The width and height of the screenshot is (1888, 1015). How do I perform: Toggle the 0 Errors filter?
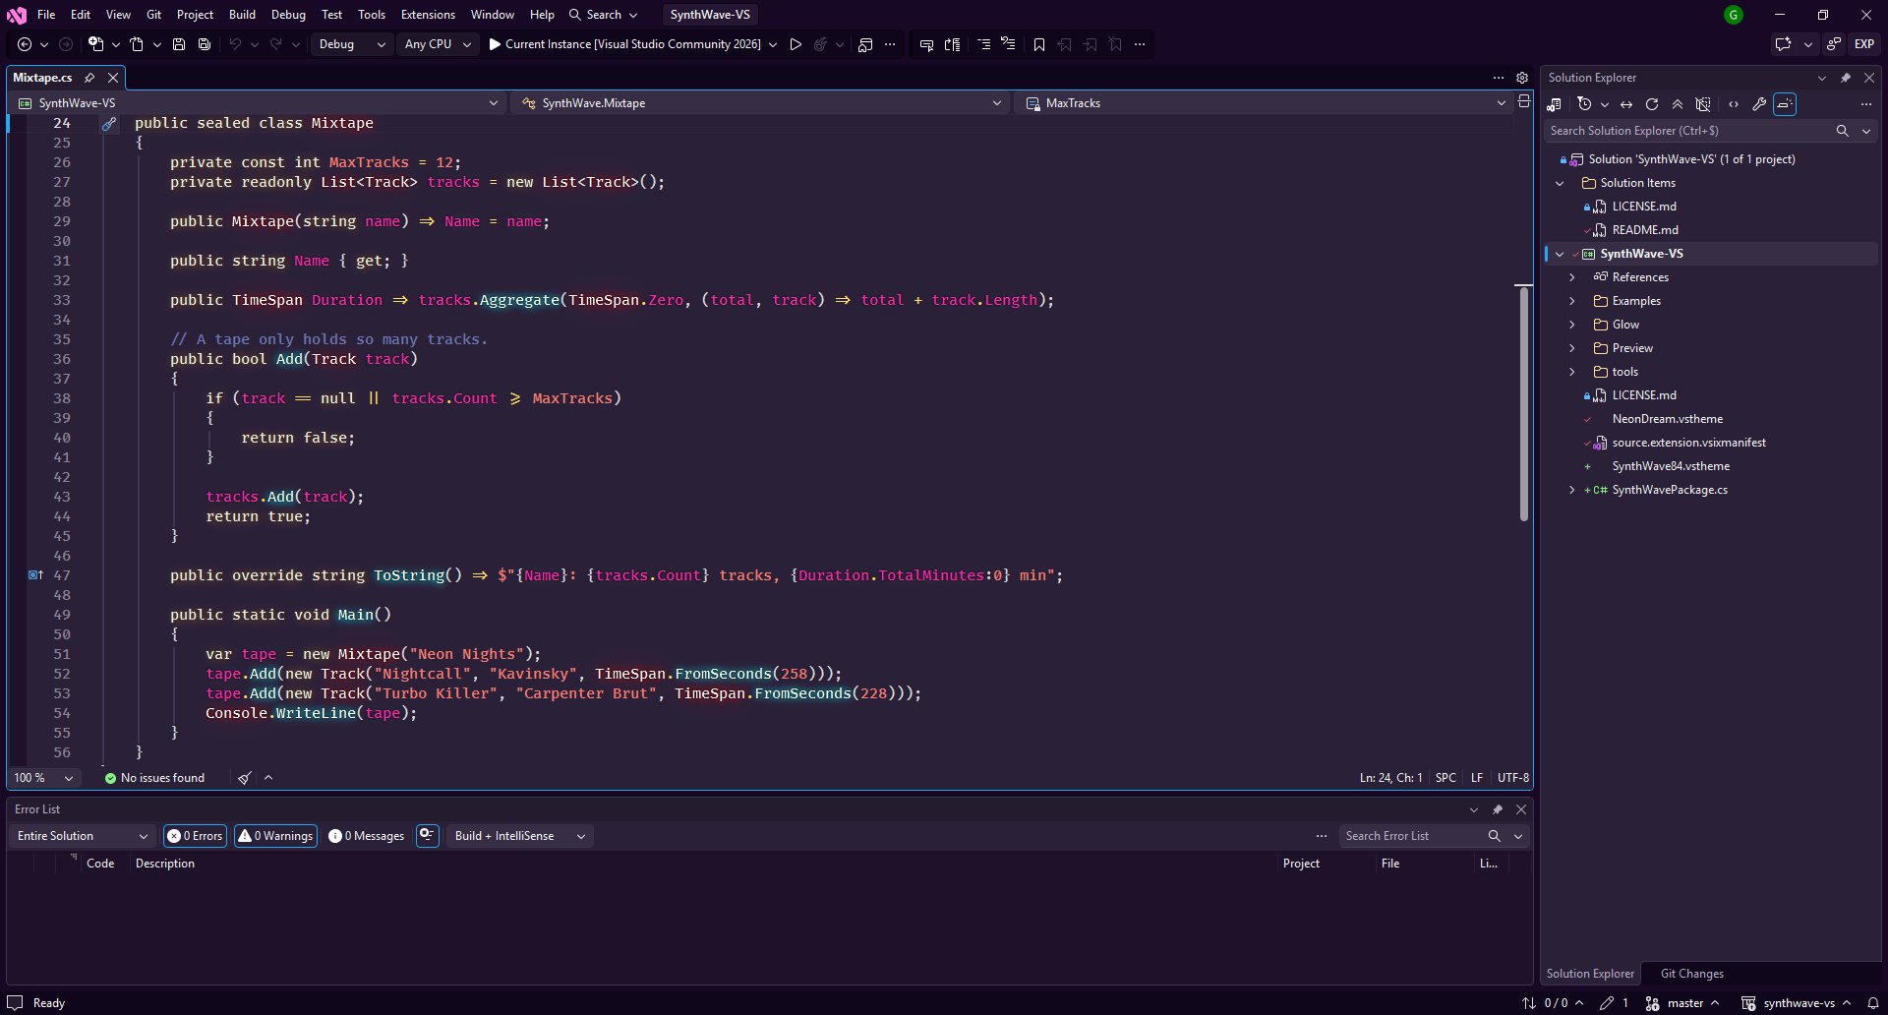click(195, 836)
